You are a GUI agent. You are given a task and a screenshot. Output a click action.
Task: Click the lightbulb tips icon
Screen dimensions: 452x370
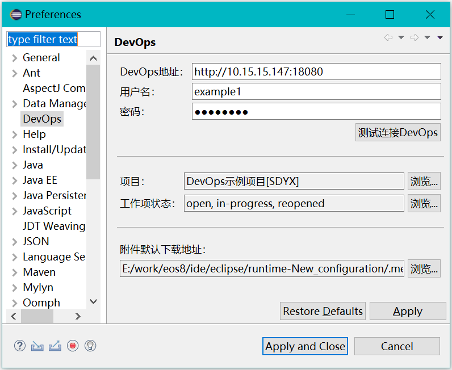(90, 346)
